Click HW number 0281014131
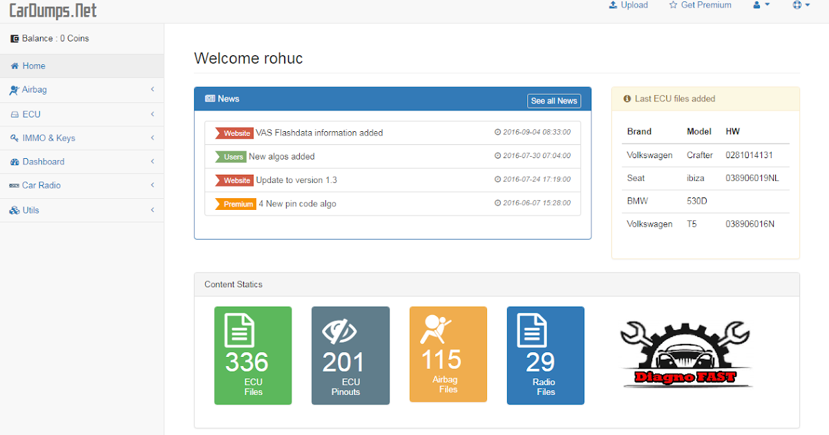This screenshot has height=435, width=829. click(x=749, y=155)
